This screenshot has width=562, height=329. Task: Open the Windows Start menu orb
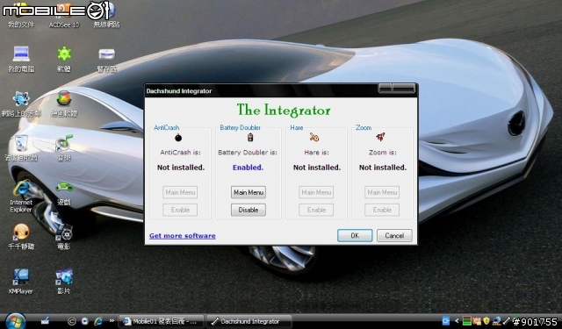point(16,321)
